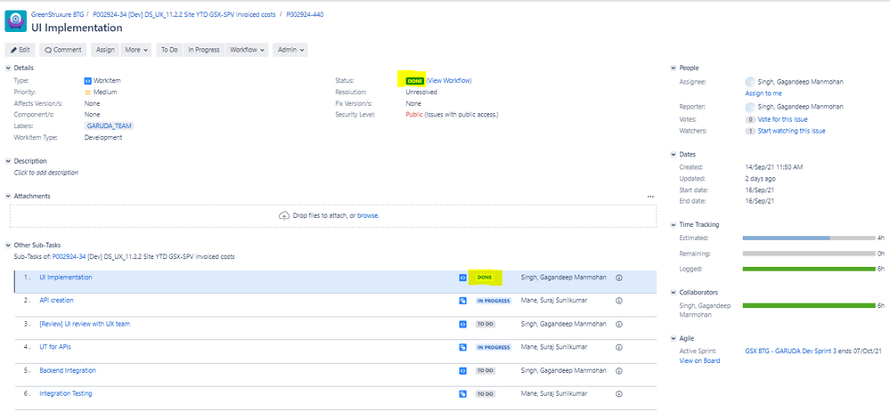This screenshot has height=412, width=890.
Task: Click the Estimated time tracking bar
Action: 809,238
